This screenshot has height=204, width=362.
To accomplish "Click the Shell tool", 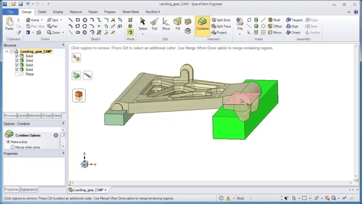I will pyautogui.click(x=274, y=20).
